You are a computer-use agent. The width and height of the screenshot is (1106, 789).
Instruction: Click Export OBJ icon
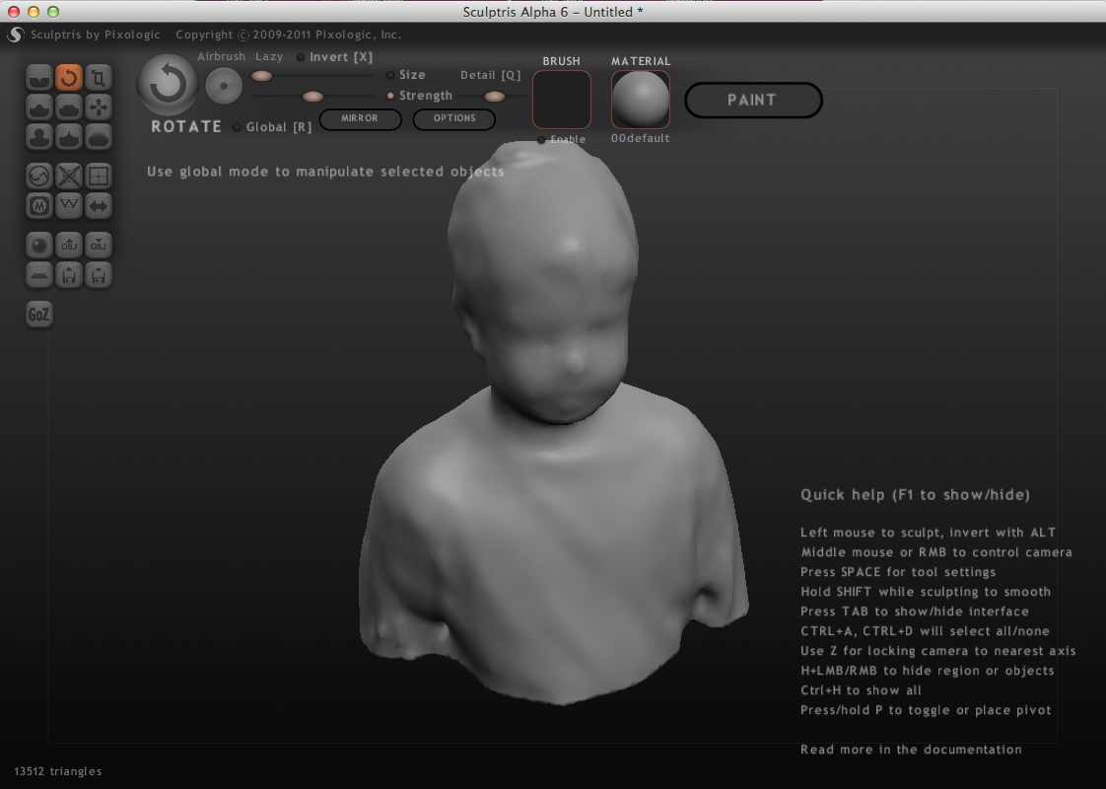[x=99, y=245]
